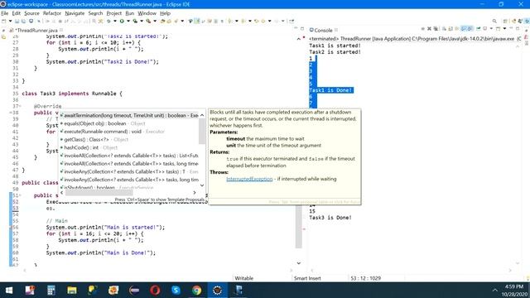Screen dimensions: 530x298
Task: Click autocomplete list scroll-up arrow
Action: click(x=202, y=115)
